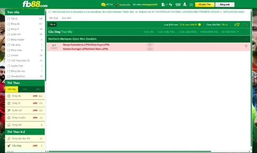
Task: Enable the Cricket checkbox in Trực tiếp
Action: tap(8, 55)
